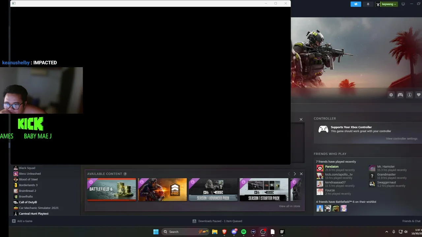Click the plus icon next to Add a Game
The height and width of the screenshot is (237, 422).
click(14, 221)
